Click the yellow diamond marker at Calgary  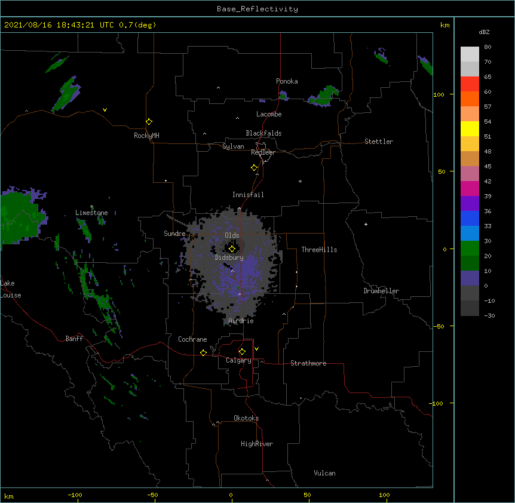coord(242,352)
